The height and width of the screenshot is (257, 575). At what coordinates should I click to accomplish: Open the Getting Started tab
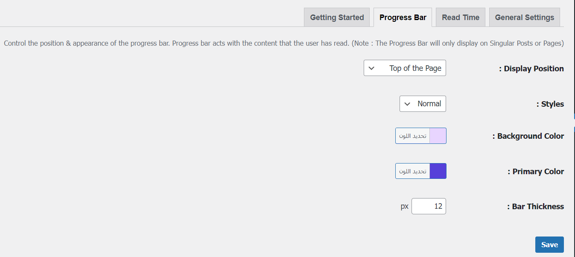(x=337, y=18)
